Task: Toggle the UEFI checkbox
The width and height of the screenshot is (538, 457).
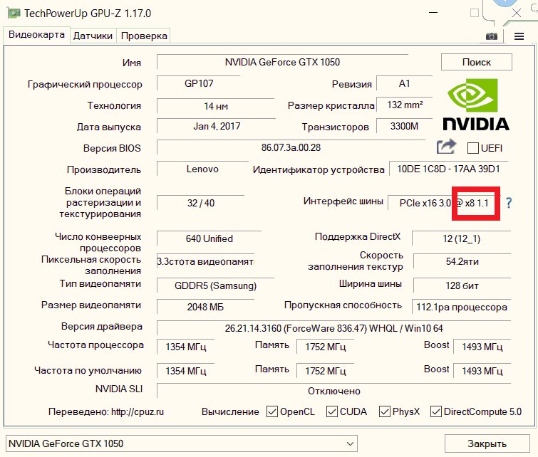Action: [473, 148]
